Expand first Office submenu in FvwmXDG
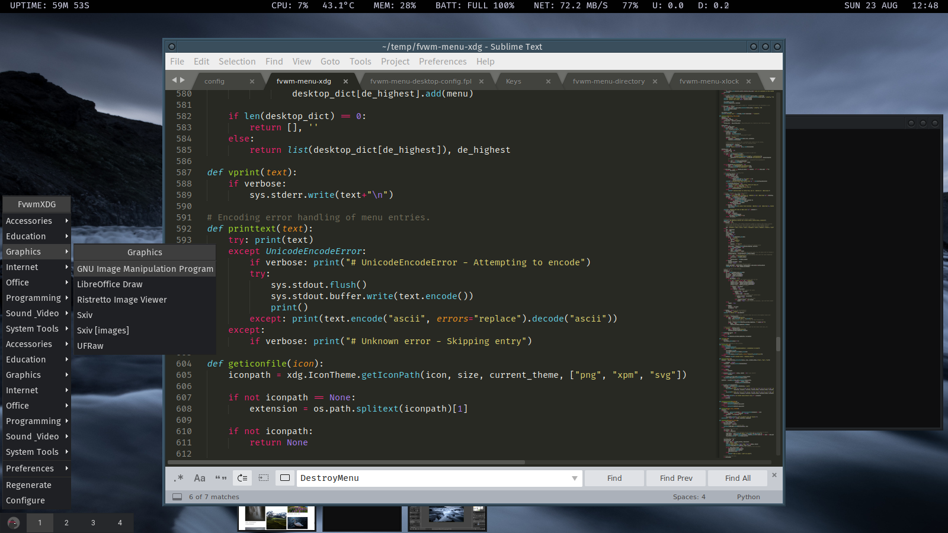This screenshot has height=533, width=948. 37,282
